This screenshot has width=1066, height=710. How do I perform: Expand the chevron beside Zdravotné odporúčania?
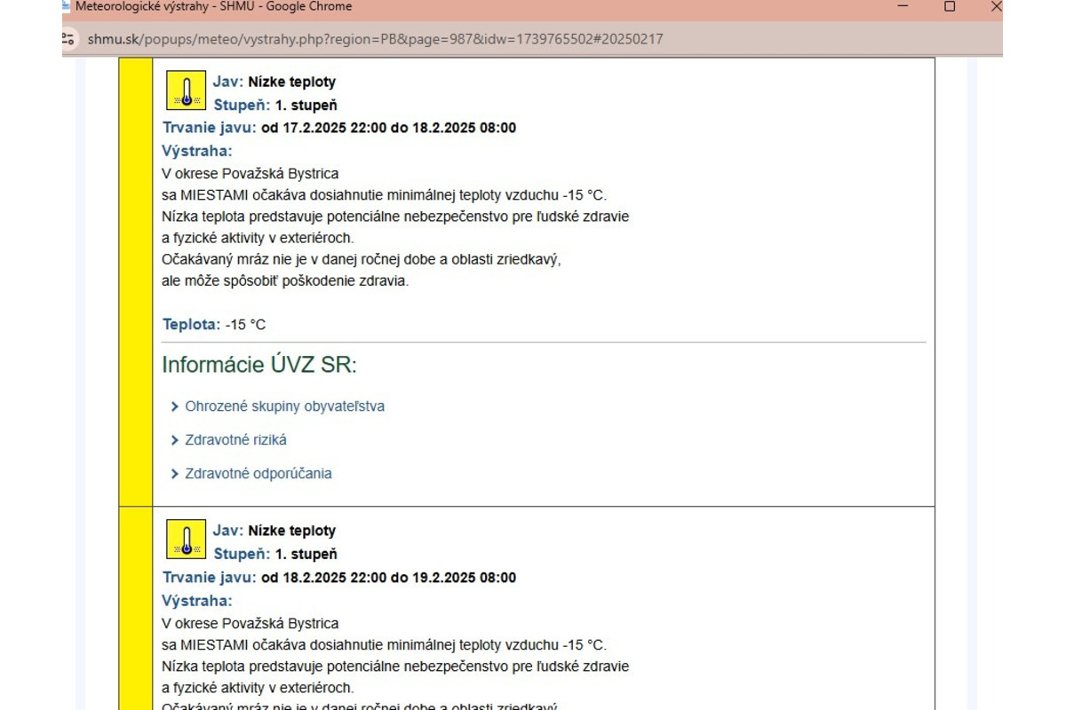point(175,474)
